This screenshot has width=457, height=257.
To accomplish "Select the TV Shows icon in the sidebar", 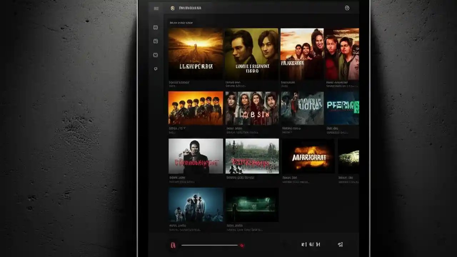I will coord(156,41).
